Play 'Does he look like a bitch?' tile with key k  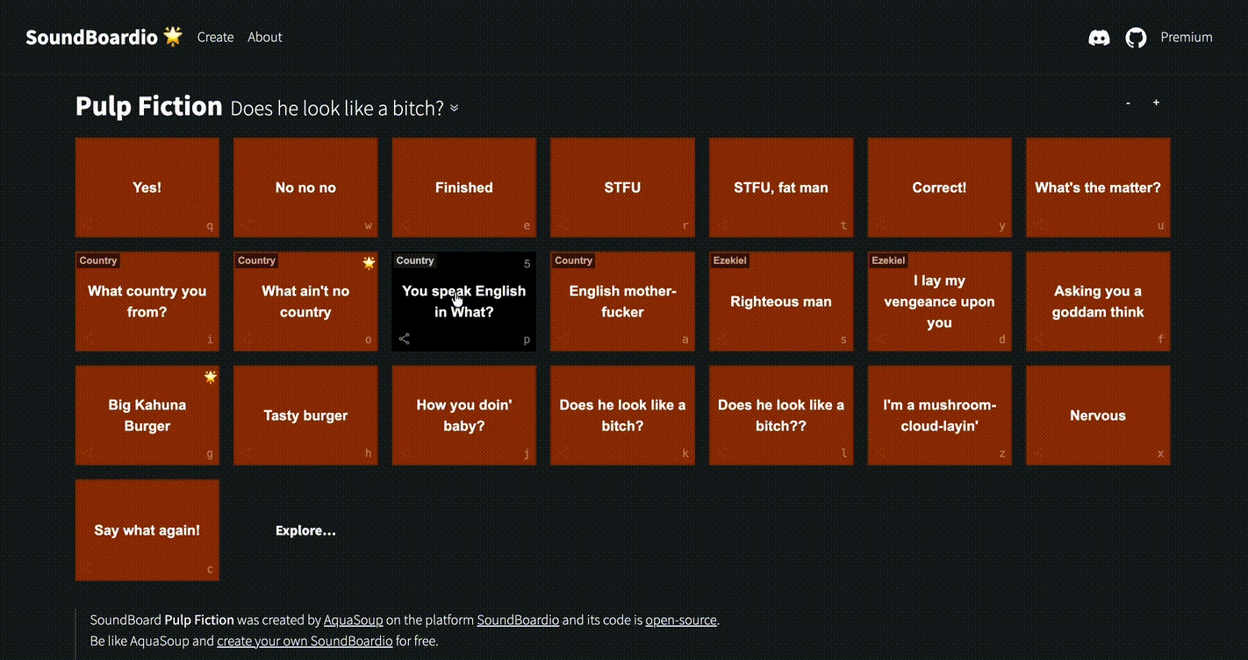[622, 415]
